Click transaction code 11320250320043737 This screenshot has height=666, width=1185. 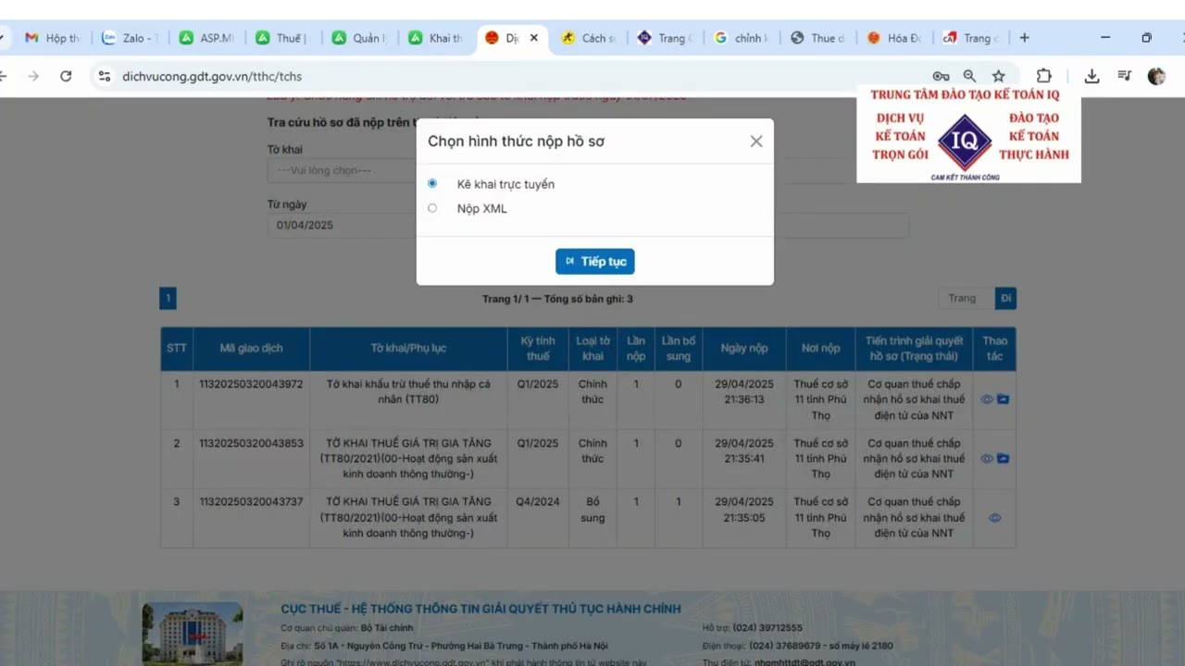point(251,502)
